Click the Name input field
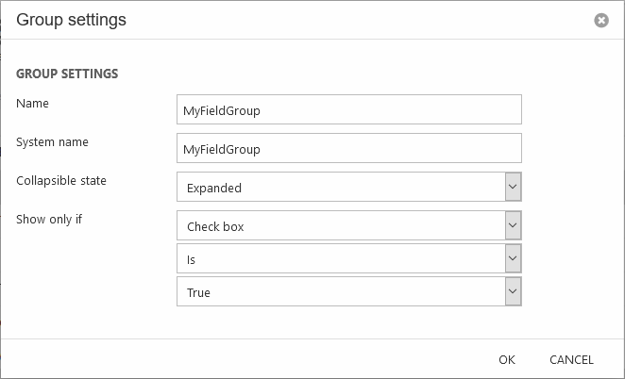The height and width of the screenshot is (379, 625). tap(348, 109)
